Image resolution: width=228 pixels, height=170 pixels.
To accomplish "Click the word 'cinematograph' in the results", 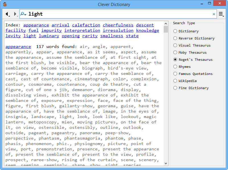I will point(91,79).
